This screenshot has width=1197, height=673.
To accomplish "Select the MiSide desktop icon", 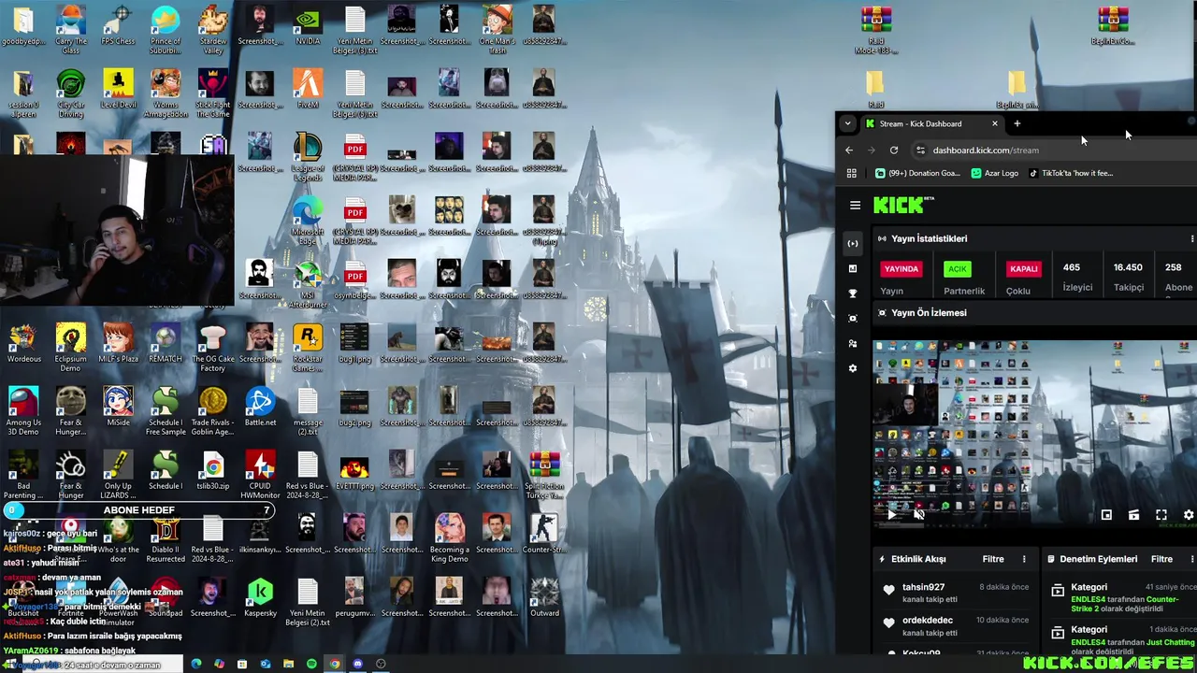I will [118, 407].
